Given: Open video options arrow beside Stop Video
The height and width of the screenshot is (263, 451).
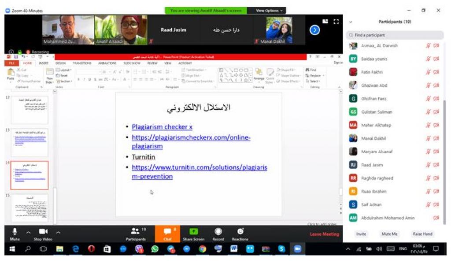Looking at the screenshot, I should pos(58,232).
